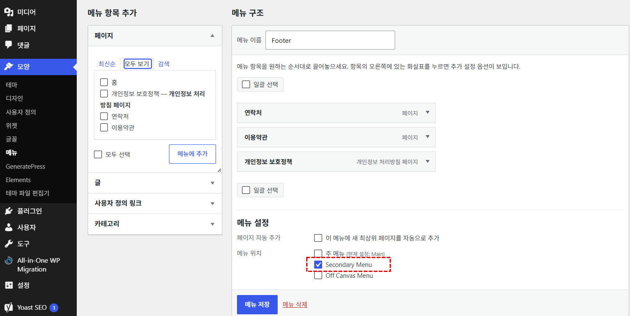Screen dimensions: 630x316
Task: Open the 도구 wrench icon
Action: pyautogui.click(x=9, y=244)
